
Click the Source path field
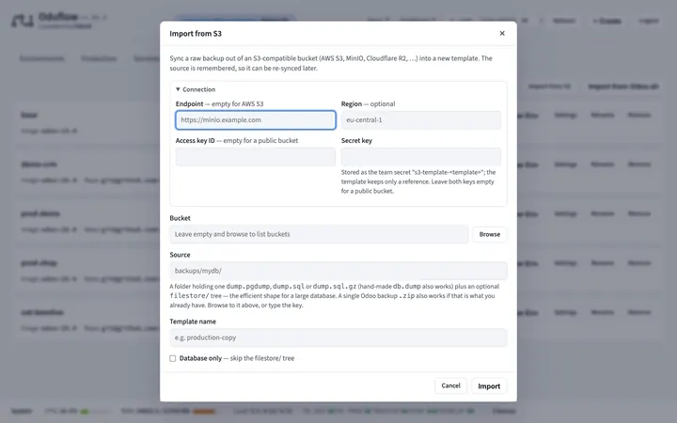click(338, 271)
